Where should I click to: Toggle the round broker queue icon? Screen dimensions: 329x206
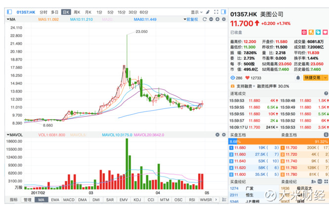click(320, 181)
